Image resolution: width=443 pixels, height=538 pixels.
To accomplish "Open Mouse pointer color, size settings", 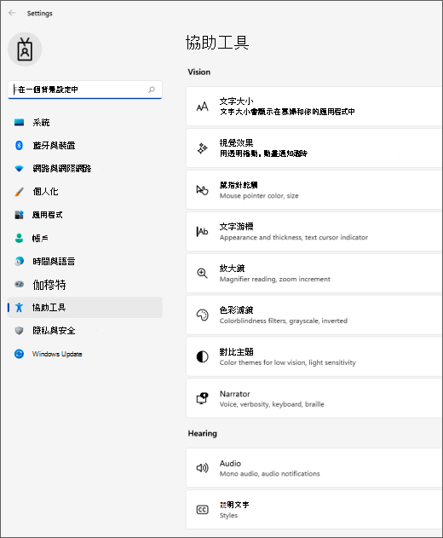I will tap(314, 190).
